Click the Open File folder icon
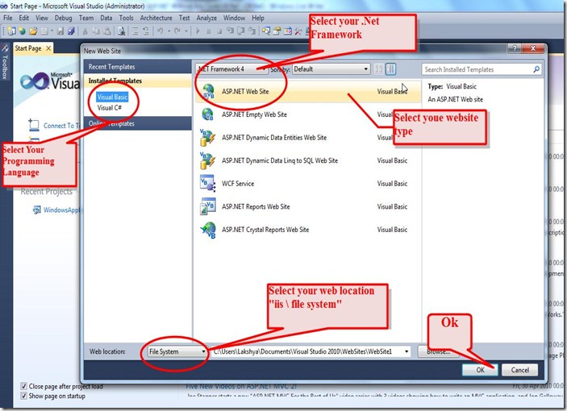567x411 pixels. coord(33,31)
